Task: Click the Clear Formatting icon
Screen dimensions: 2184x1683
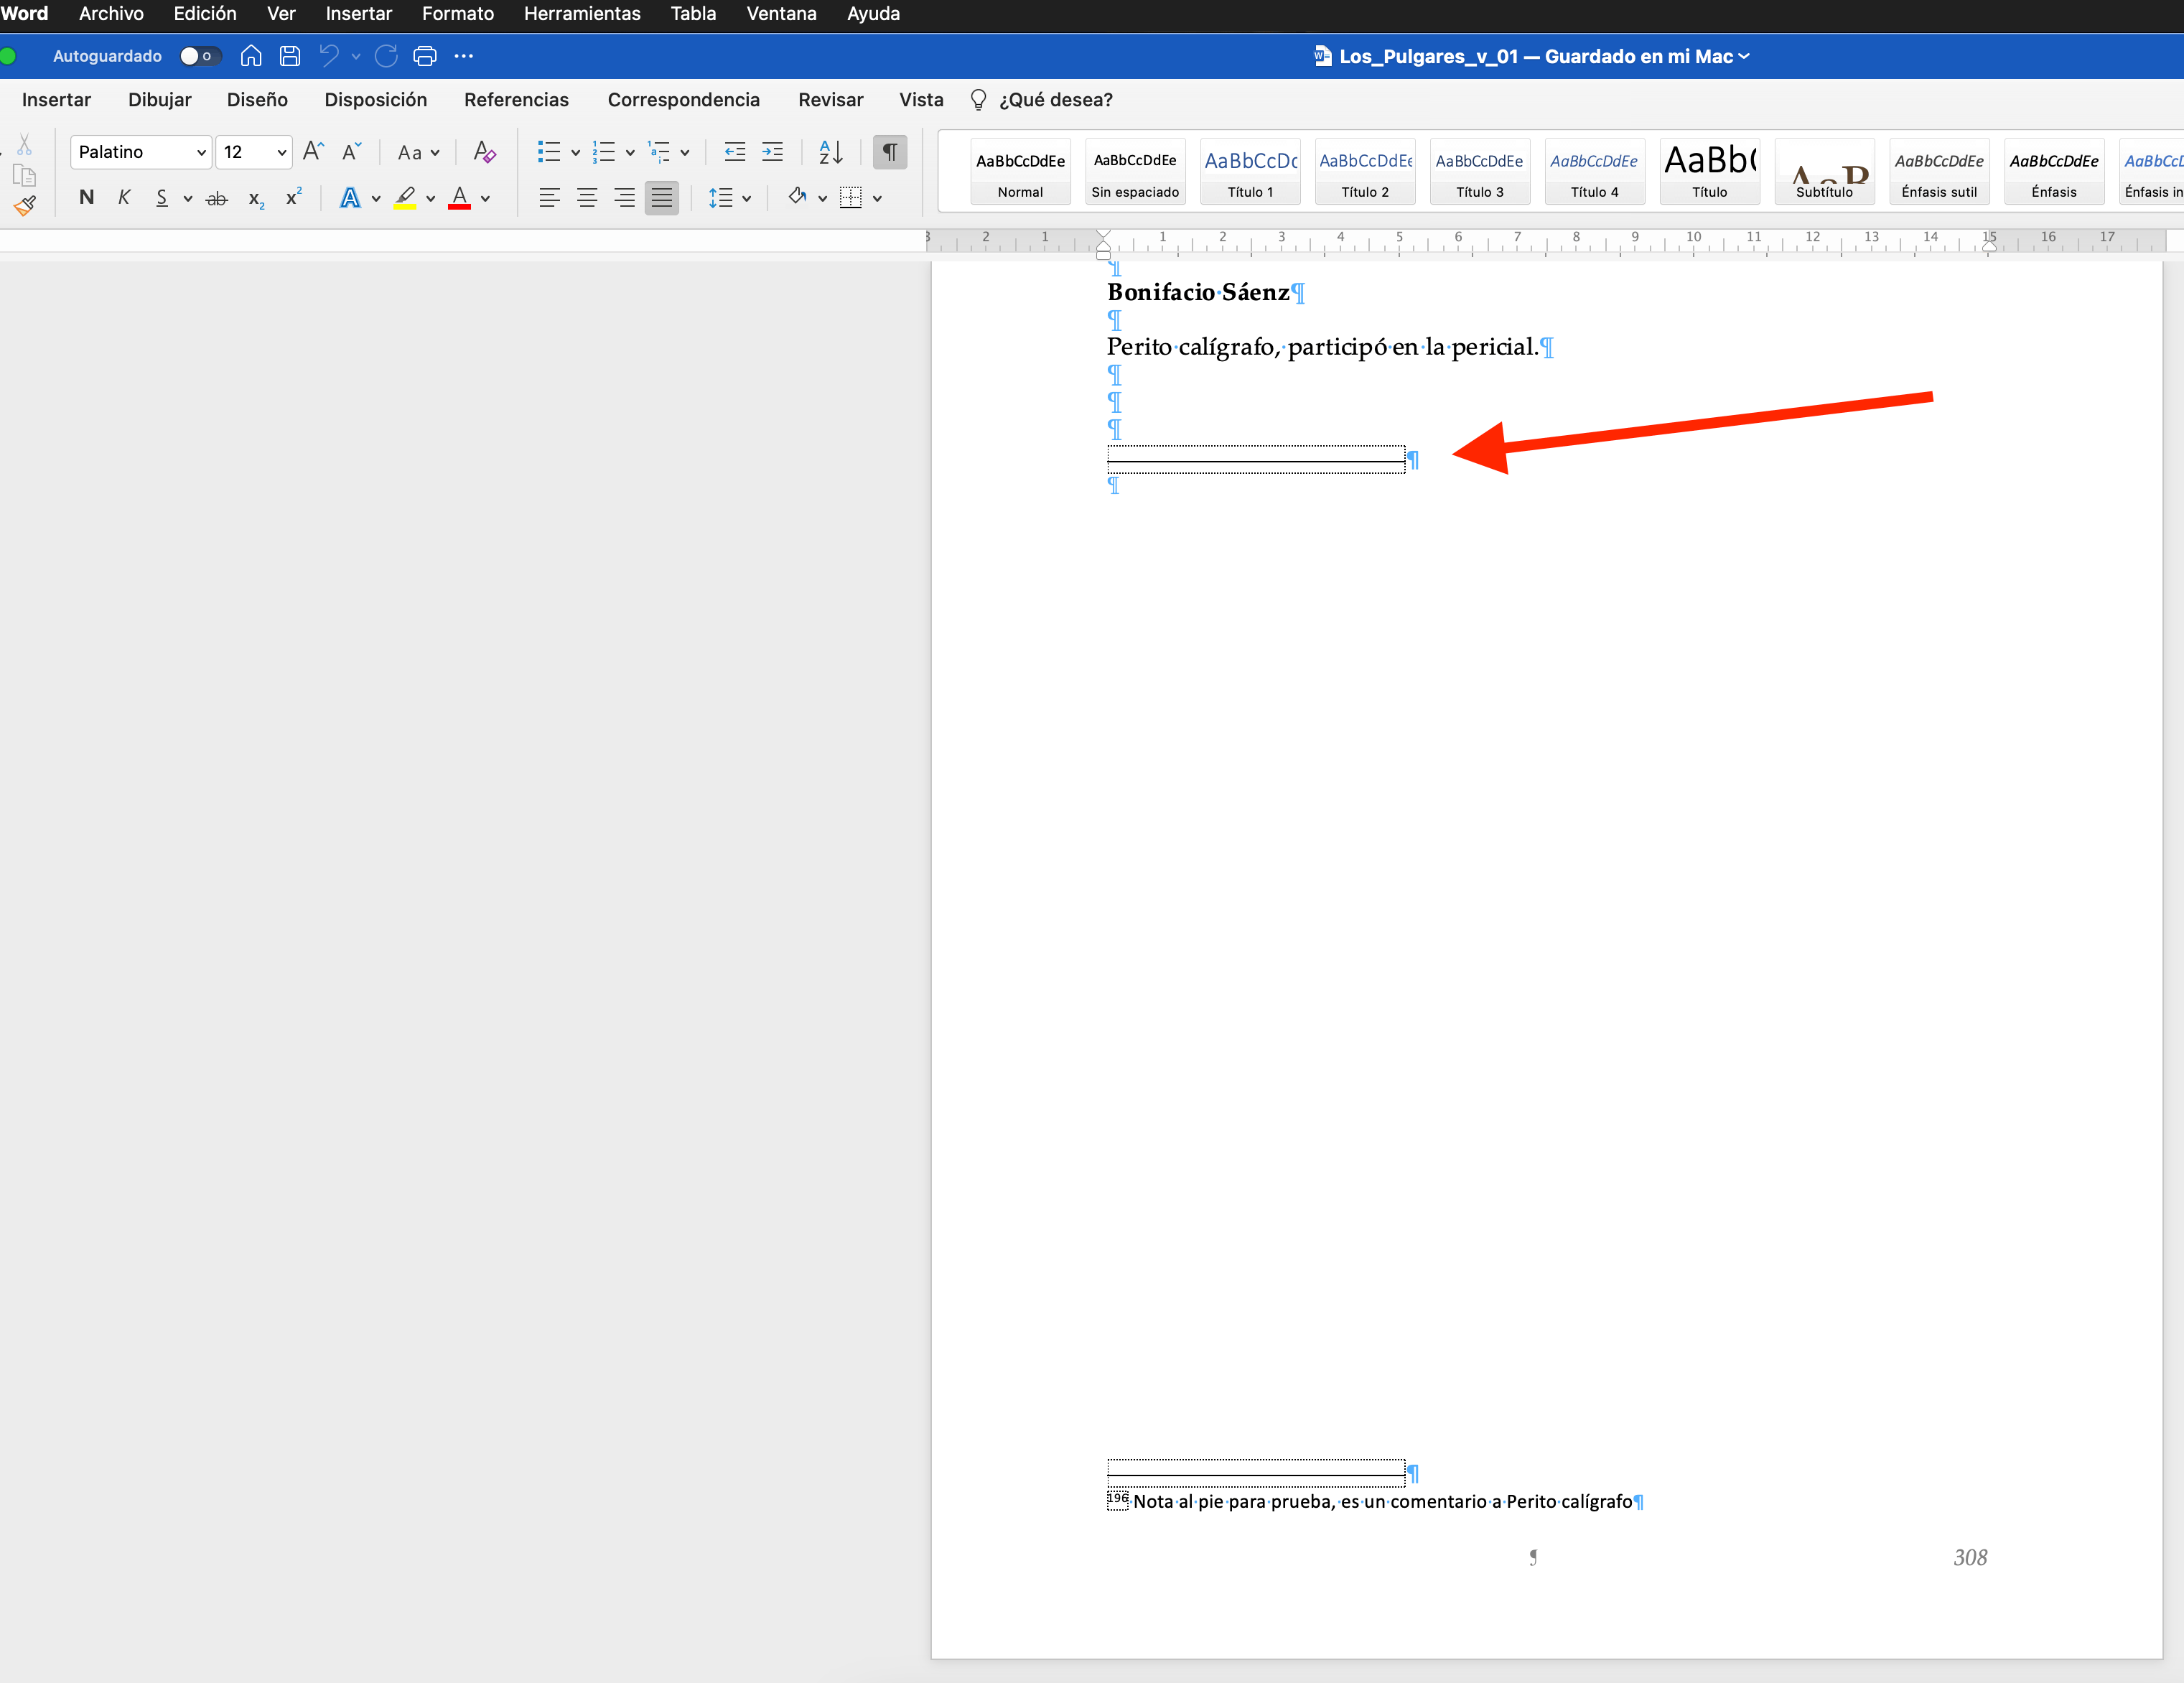Action: point(485,152)
